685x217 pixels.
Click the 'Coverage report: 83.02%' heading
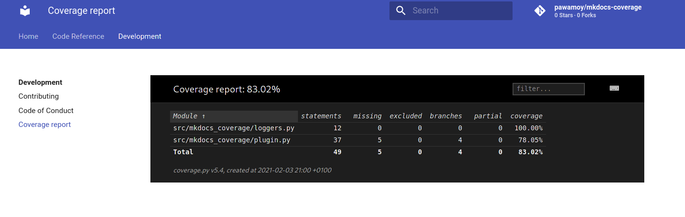(x=227, y=89)
